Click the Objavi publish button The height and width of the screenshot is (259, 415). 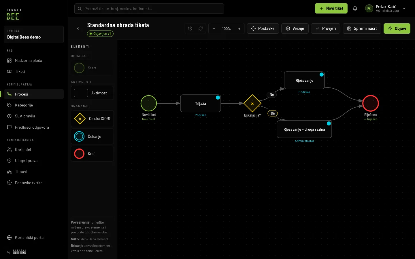point(397,28)
